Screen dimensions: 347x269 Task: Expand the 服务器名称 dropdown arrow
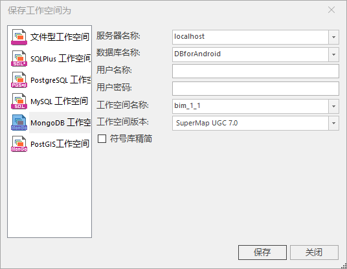click(x=333, y=37)
